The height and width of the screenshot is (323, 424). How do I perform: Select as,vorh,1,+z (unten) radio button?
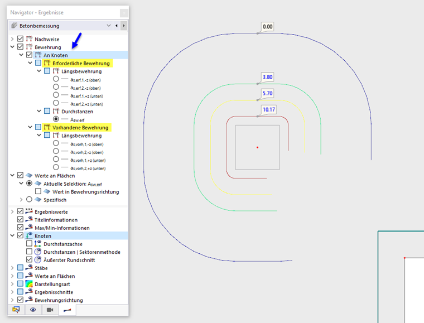click(56, 159)
